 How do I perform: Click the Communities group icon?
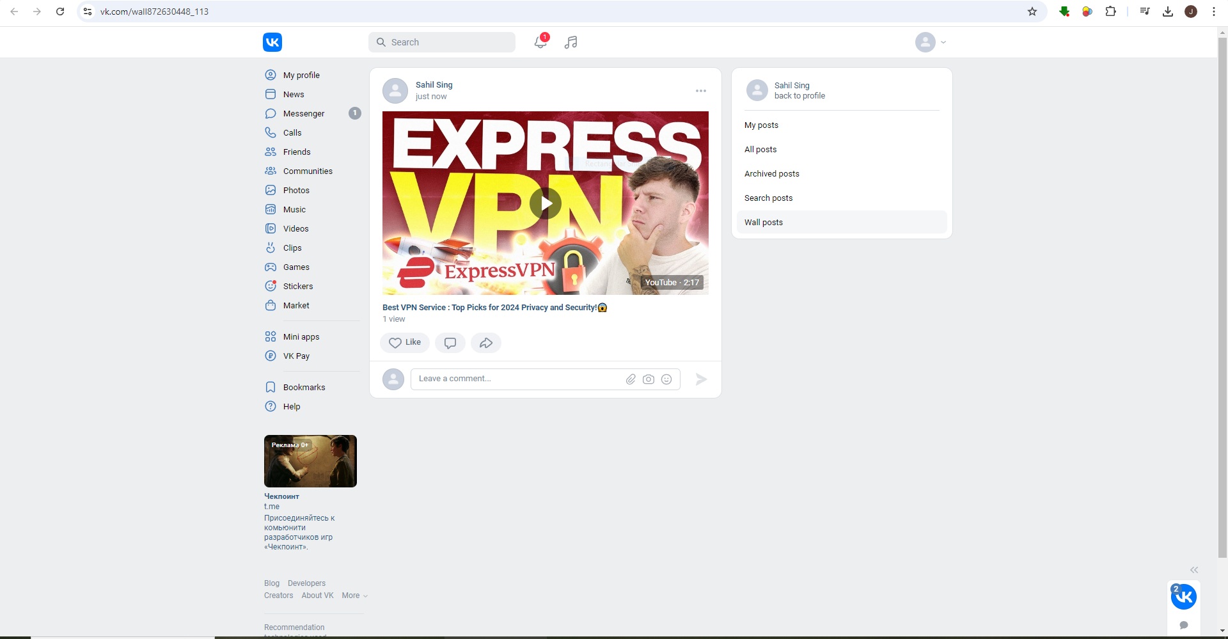271,171
